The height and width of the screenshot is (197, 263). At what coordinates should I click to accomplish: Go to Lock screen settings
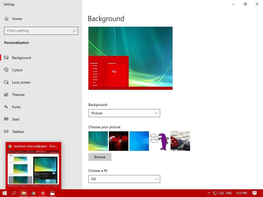[x=21, y=82]
